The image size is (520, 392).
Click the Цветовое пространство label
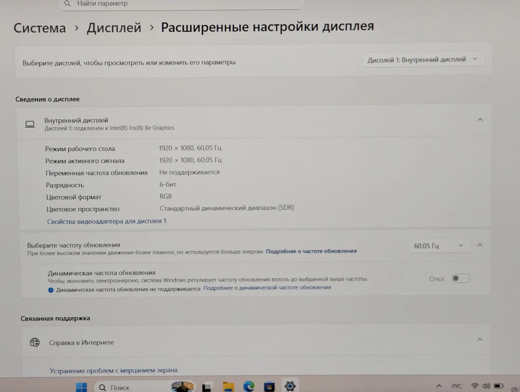pyautogui.click(x=83, y=209)
